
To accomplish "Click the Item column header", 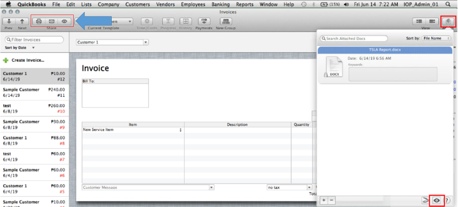I will click(x=133, y=125).
